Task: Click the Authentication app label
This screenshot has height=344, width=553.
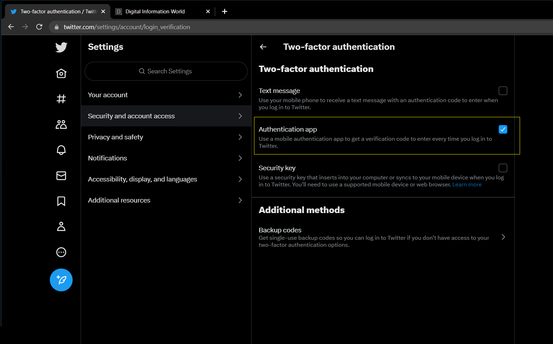Action: pyautogui.click(x=288, y=130)
